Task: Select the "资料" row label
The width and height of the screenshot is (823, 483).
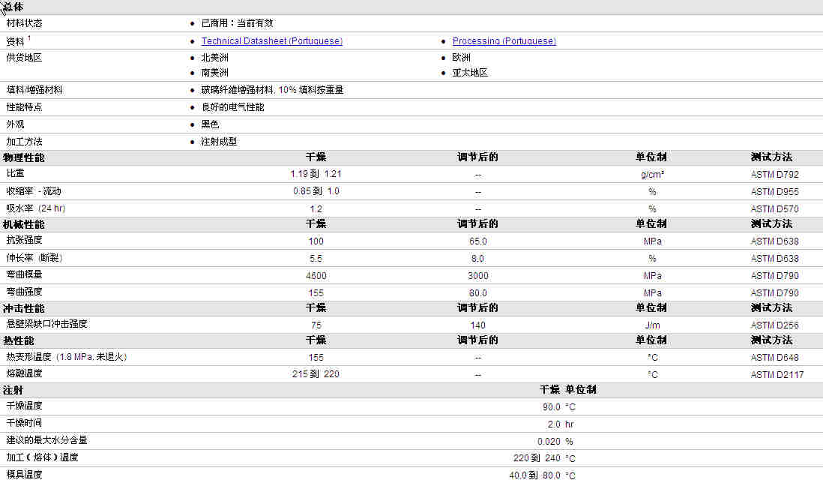Action: pyautogui.click(x=15, y=41)
